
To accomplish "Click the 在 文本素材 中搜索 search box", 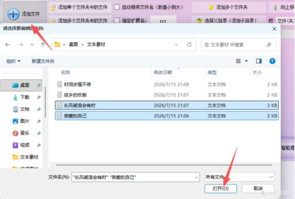I will click(238, 45).
